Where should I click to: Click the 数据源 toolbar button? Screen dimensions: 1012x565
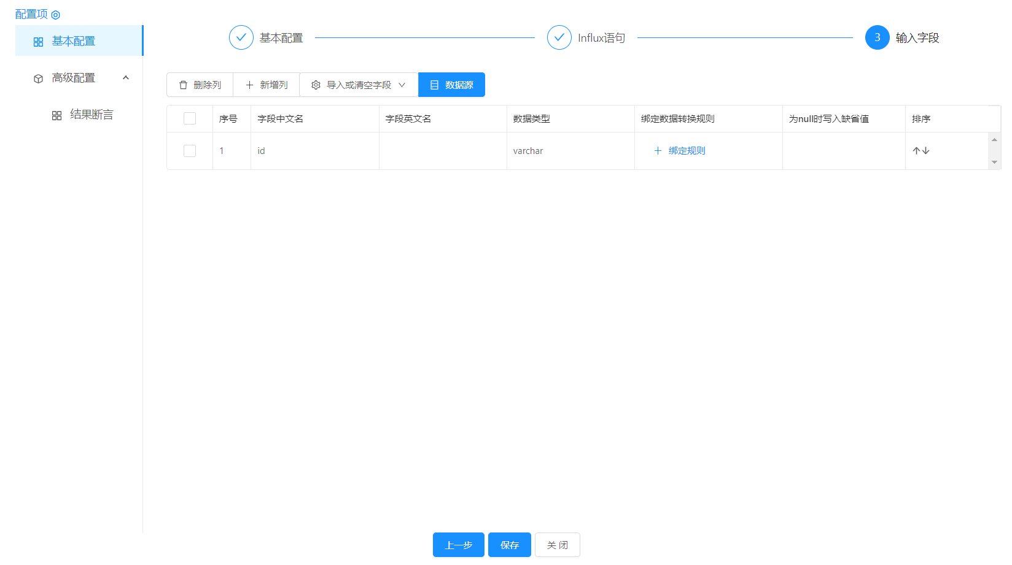click(451, 85)
